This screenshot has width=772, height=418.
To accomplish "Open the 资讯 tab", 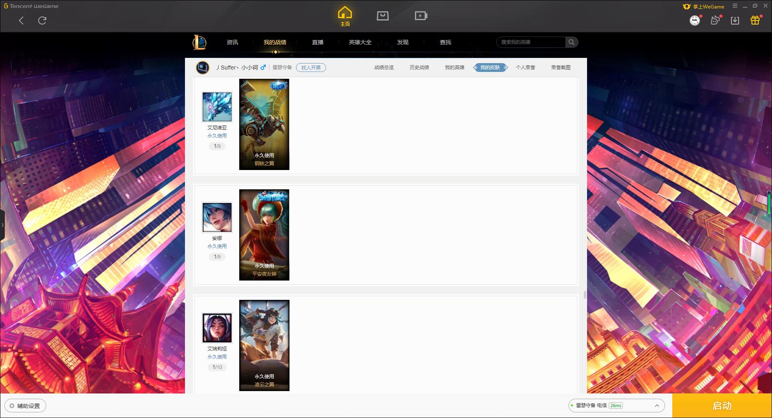I will 232,42.
